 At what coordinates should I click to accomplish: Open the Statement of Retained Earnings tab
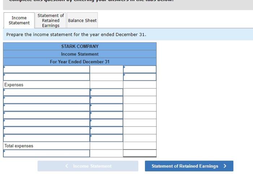click(x=51, y=20)
